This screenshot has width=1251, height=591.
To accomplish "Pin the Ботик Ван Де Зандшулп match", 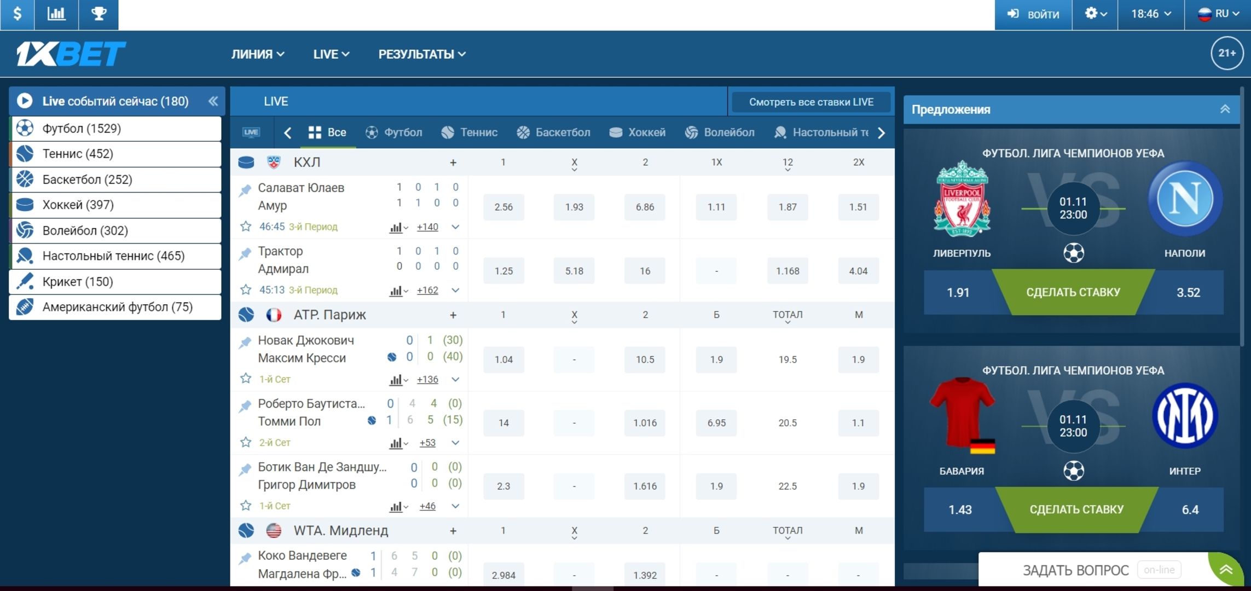I will pos(245,470).
